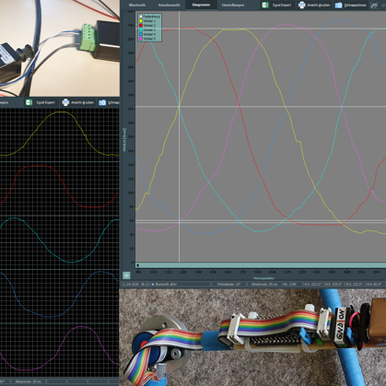
Task: Click the Excel icon in the left window toolbar
Action: [29, 102]
